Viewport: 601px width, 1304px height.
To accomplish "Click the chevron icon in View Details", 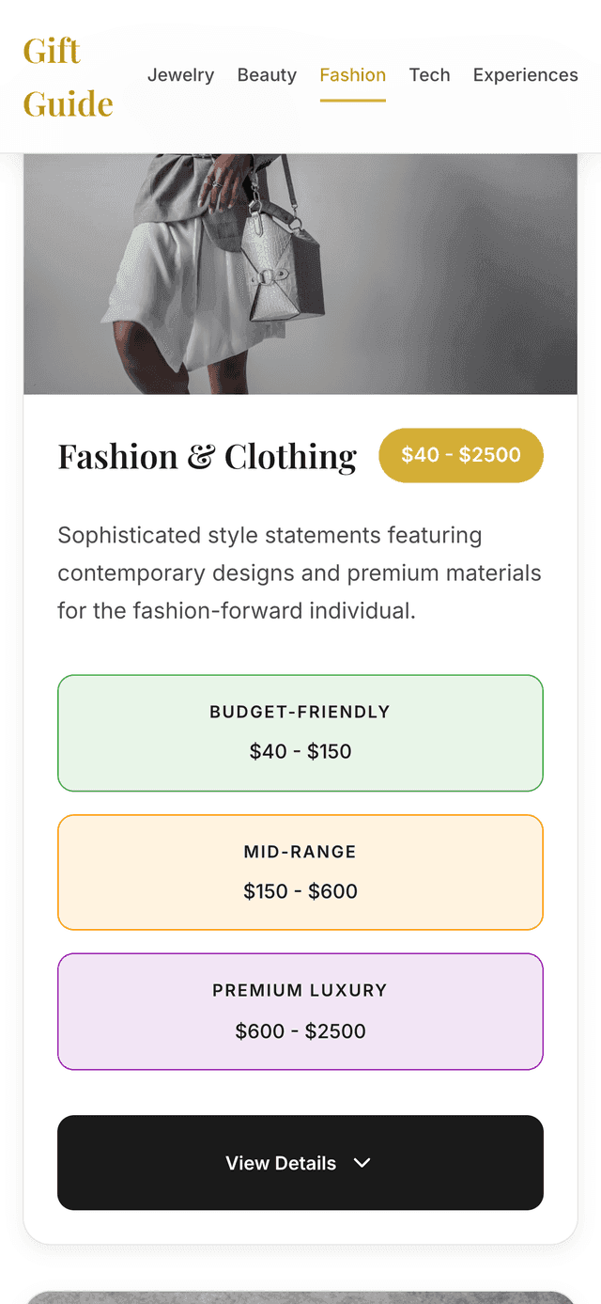I will pyautogui.click(x=362, y=1163).
